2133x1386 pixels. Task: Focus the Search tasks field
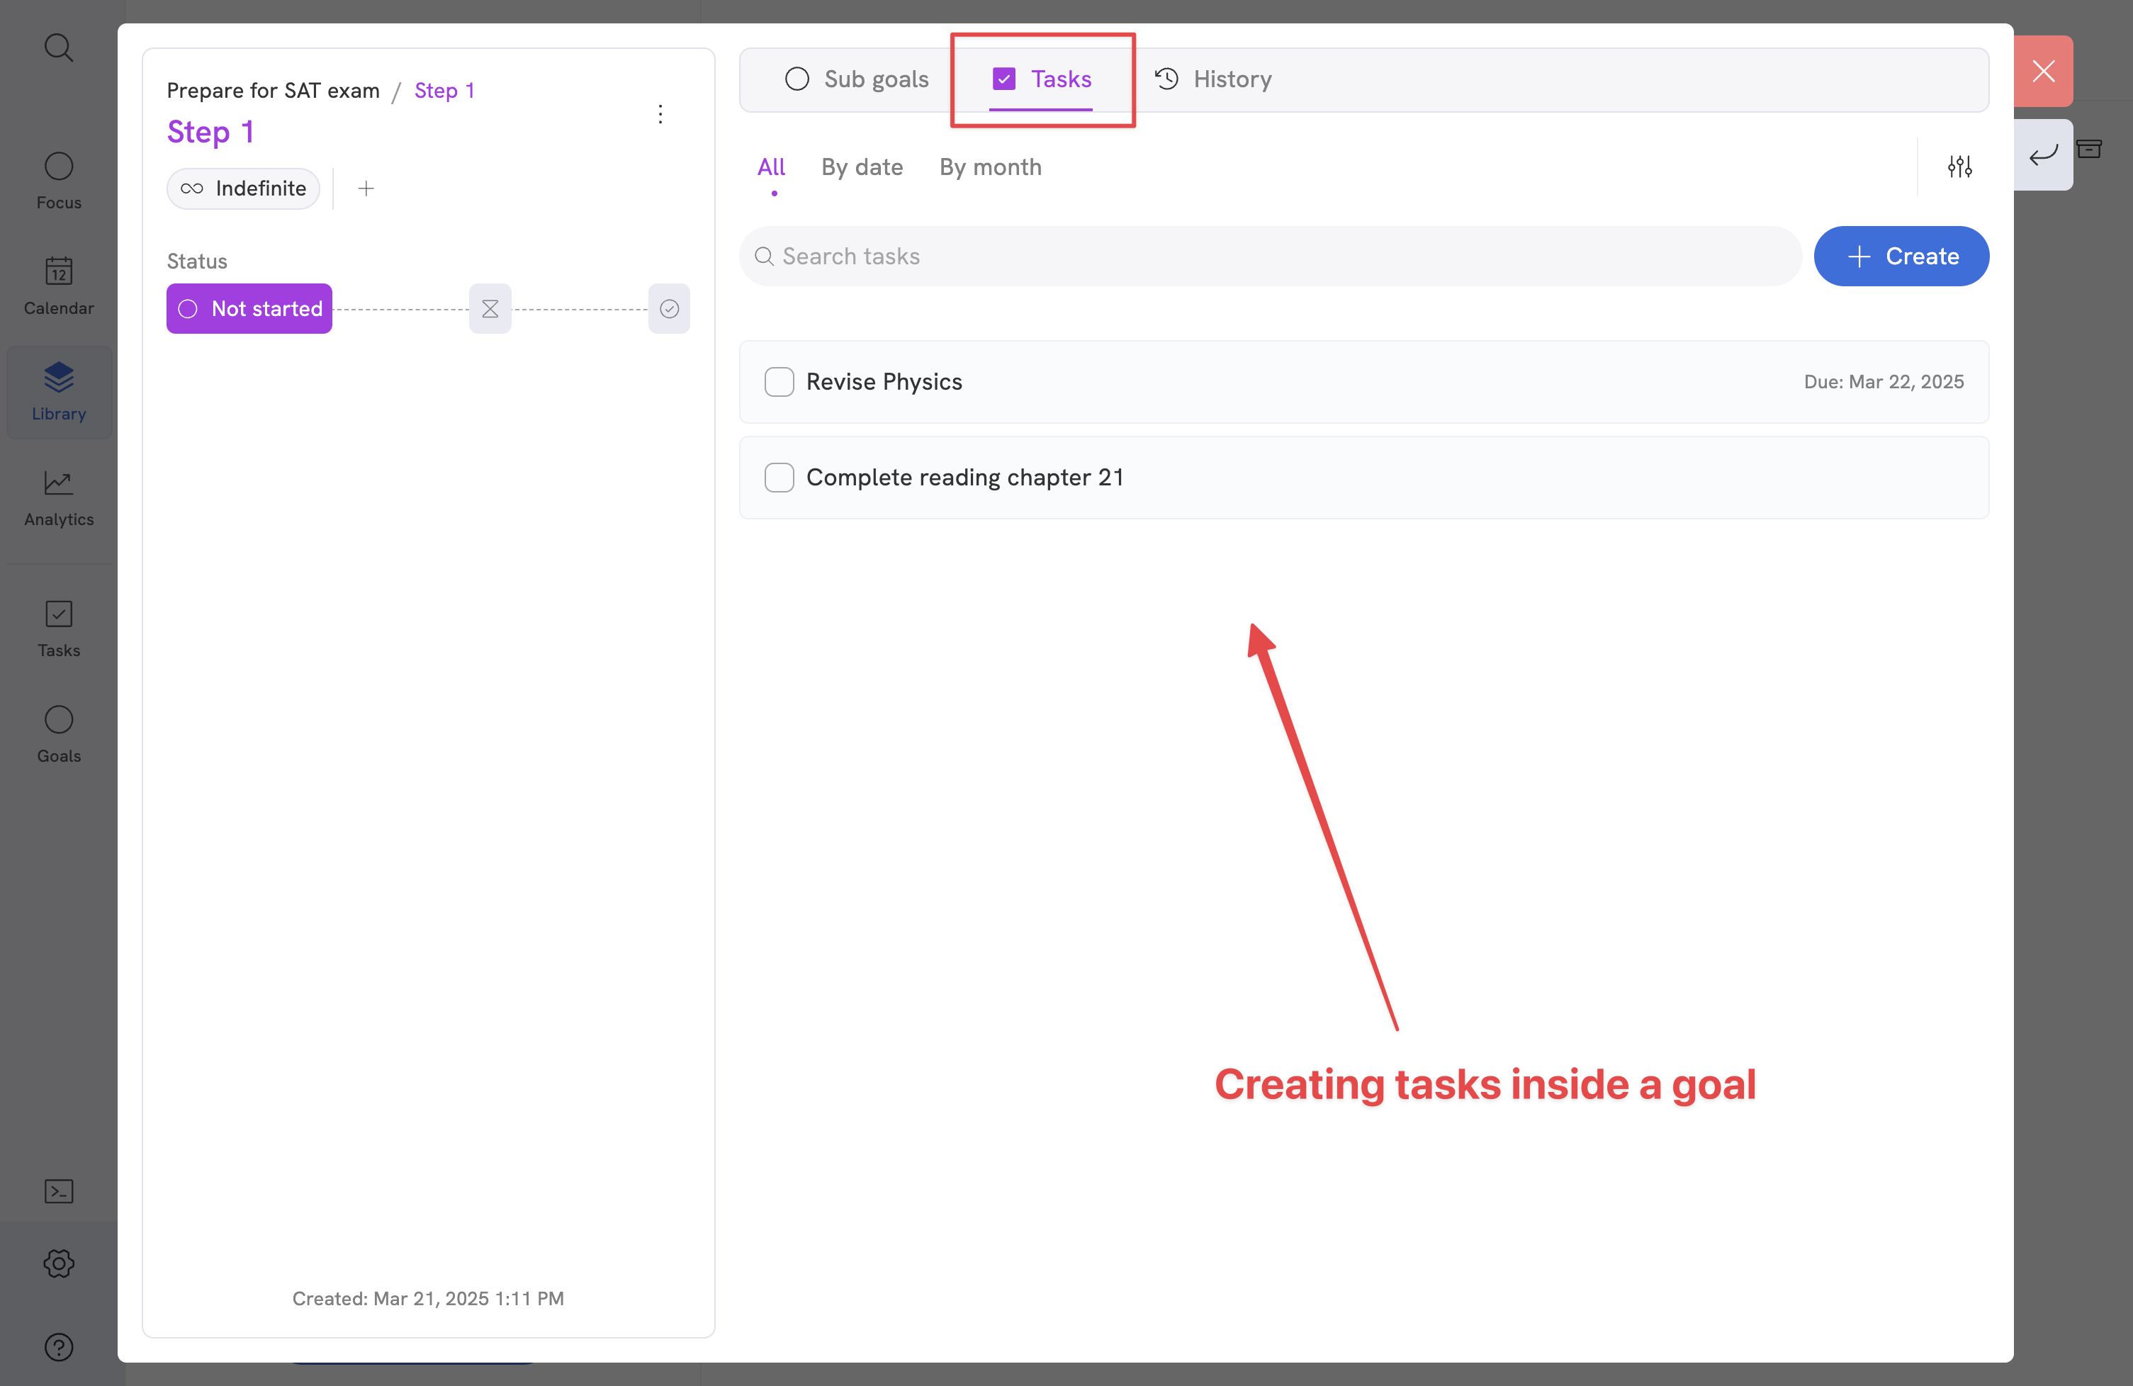1270,257
